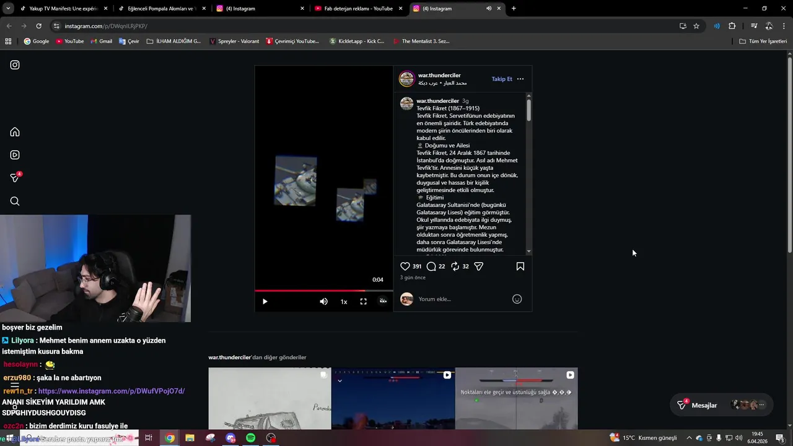793x446 pixels.
Task: View site information icon in address bar
Action: [x=56, y=26]
